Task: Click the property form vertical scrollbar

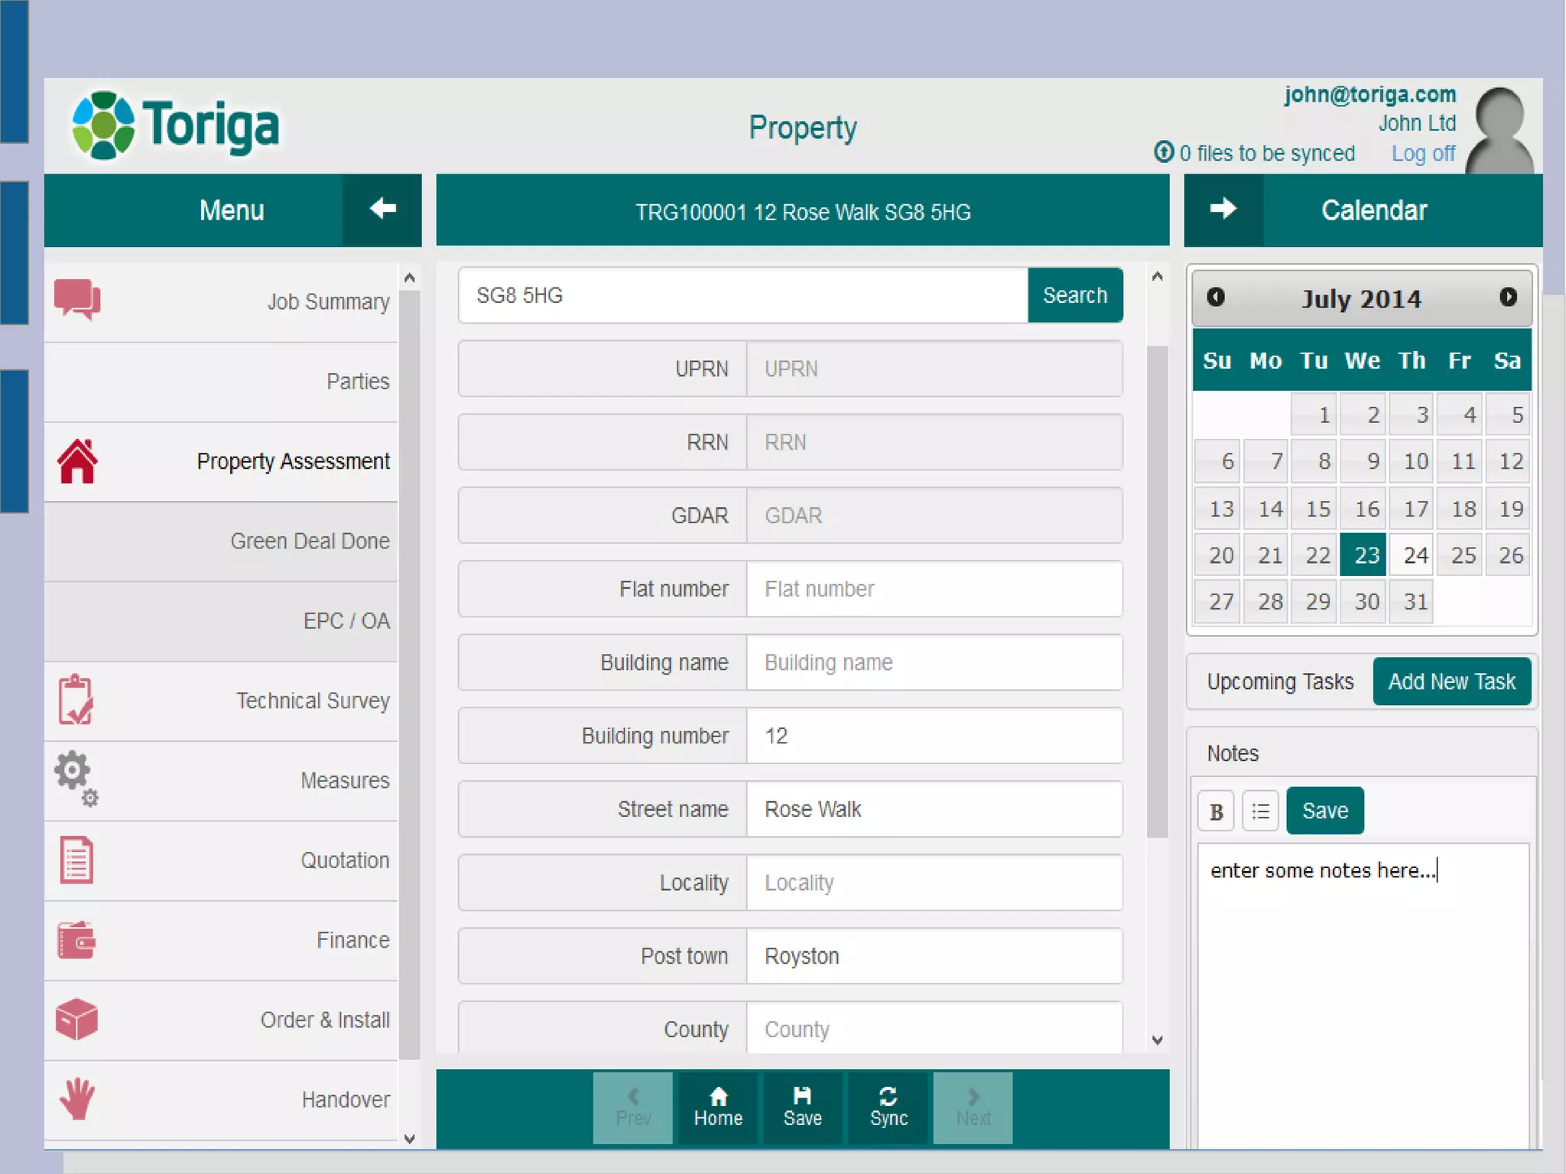Action: tap(1157, 589)
